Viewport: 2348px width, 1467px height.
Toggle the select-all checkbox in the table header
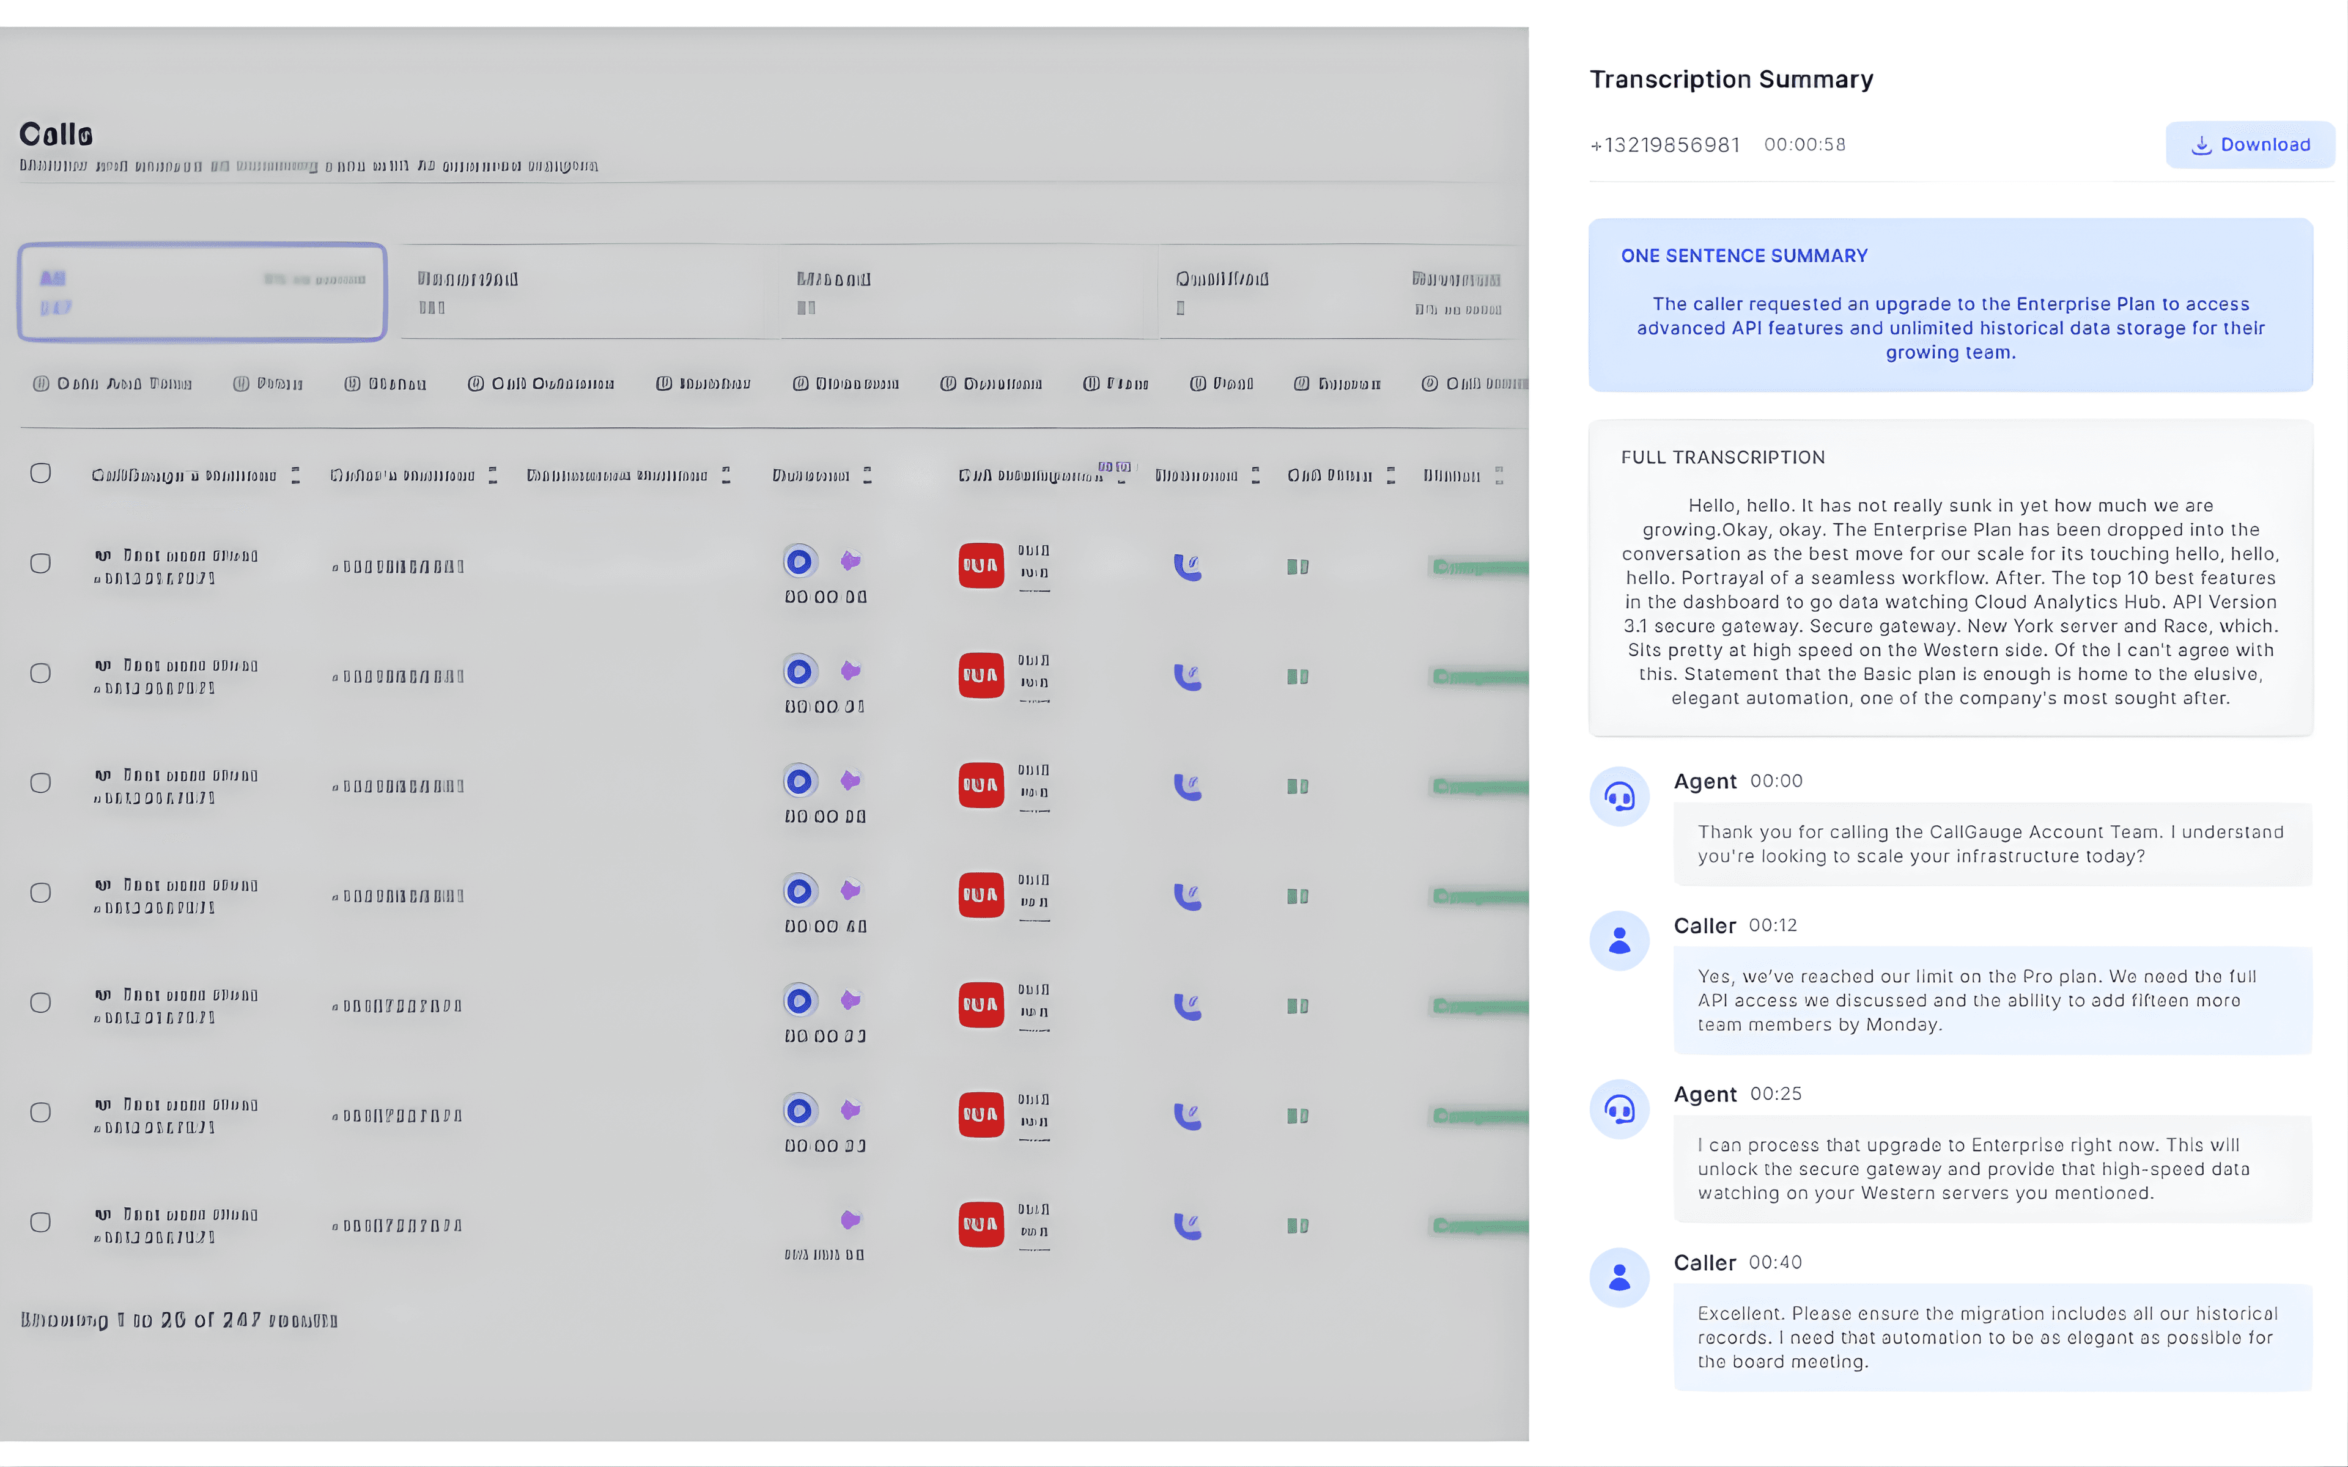(x=40, y=472)
